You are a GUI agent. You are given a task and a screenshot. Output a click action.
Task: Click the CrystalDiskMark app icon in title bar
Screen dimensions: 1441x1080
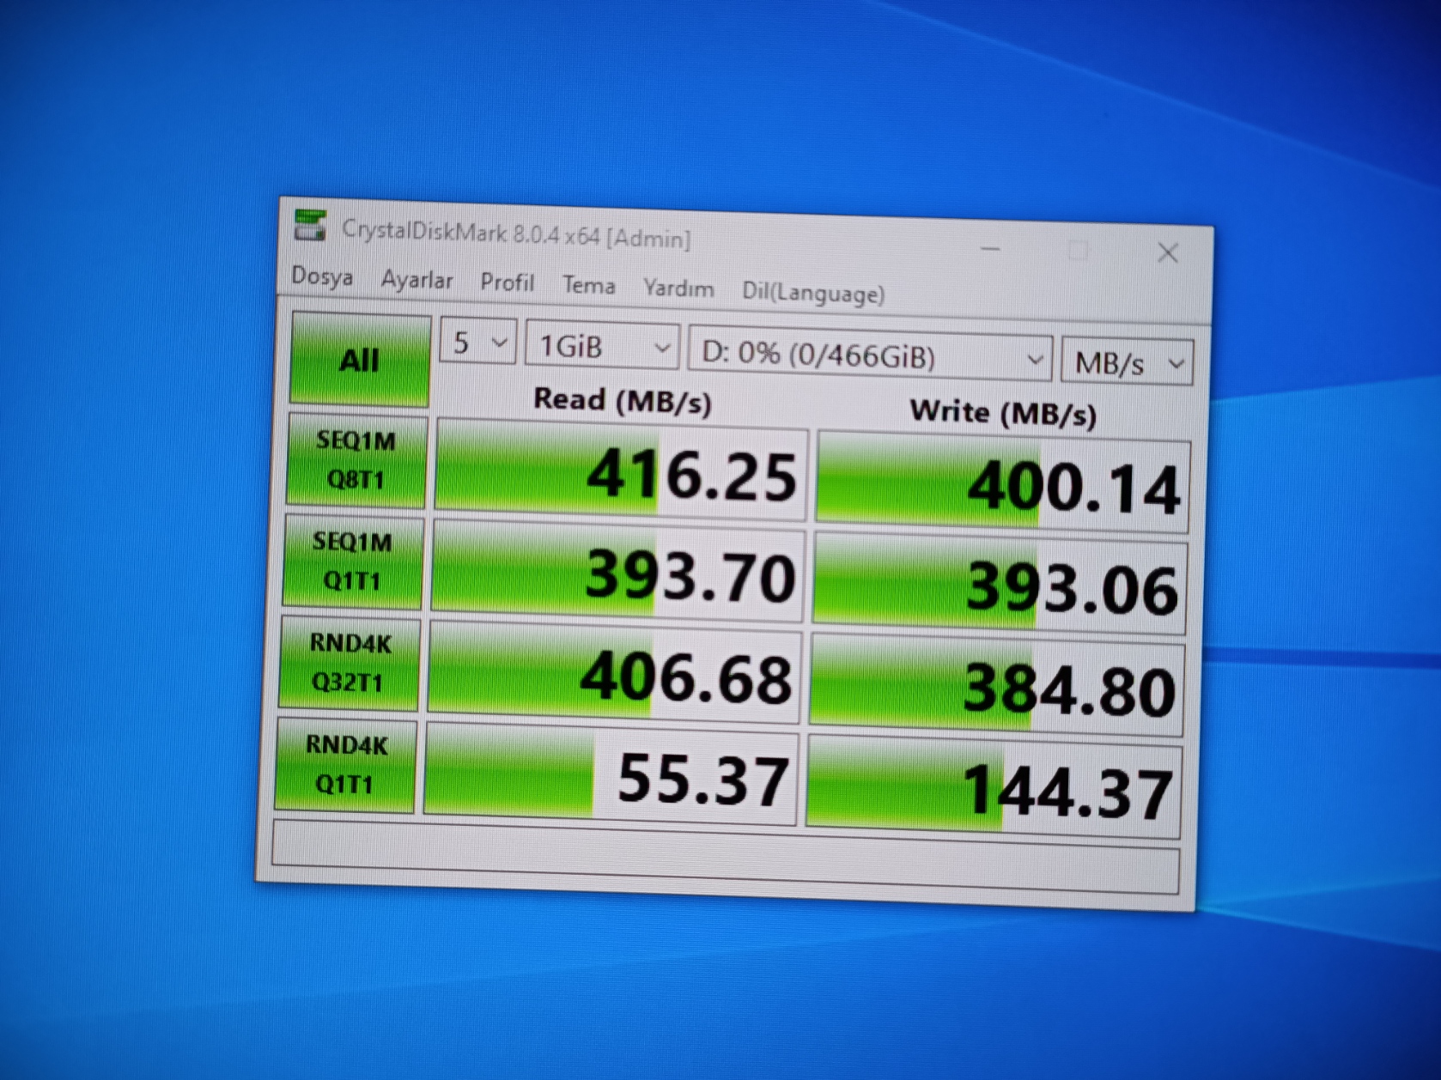[x=310, y=226]
